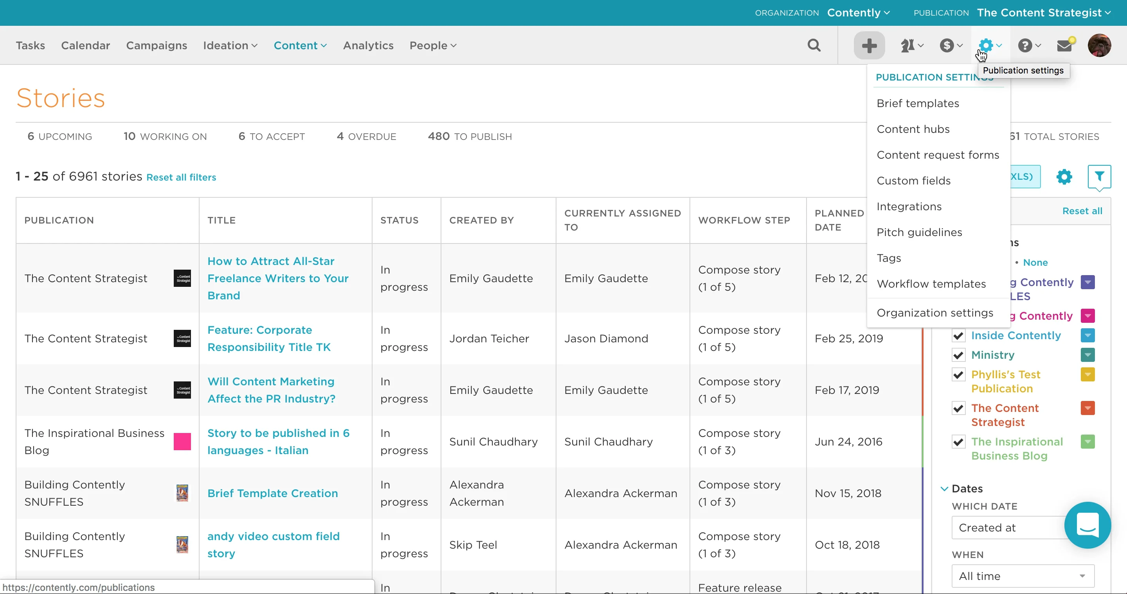Filter by 480 To Publish stories
Image resolution: width=1127 pixels, height=594 pixels.
coord(470,136)
